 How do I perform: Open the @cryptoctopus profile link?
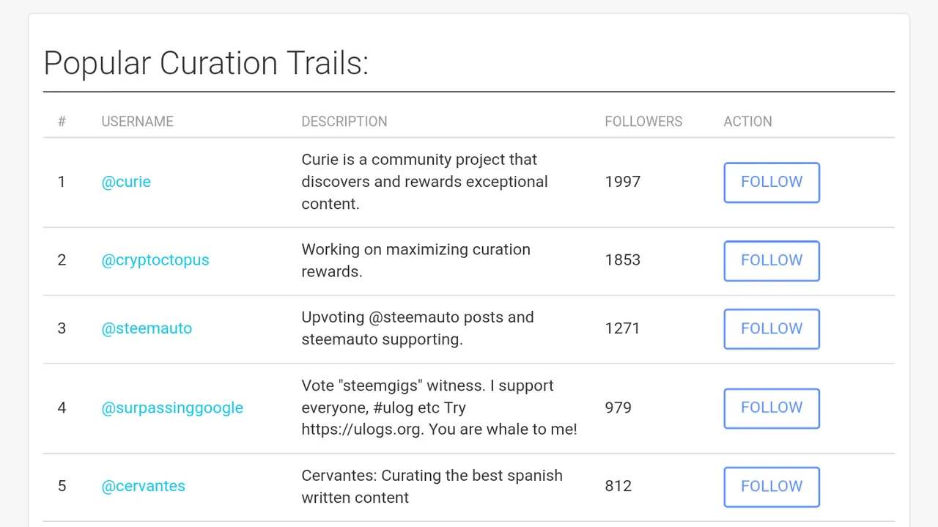(x=155, y=260)
